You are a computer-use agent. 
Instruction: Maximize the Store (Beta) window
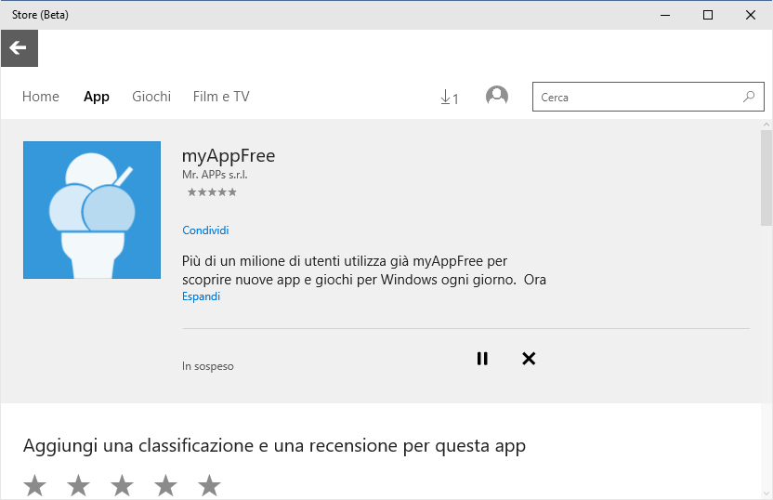(x=708, y=15)
